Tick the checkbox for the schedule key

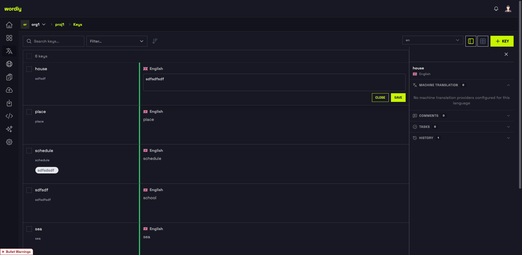pyautogui.click(x=29, y=151)
